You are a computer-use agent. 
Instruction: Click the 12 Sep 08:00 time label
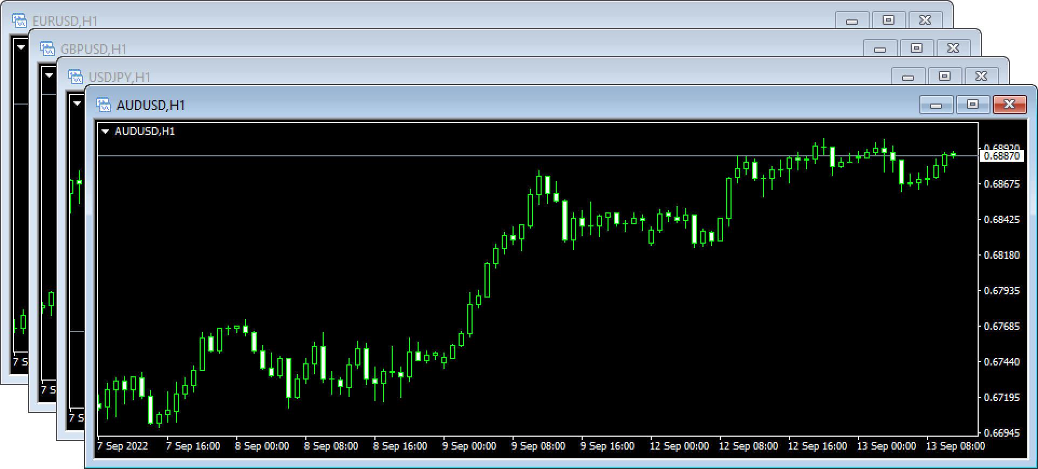point(748,446)
